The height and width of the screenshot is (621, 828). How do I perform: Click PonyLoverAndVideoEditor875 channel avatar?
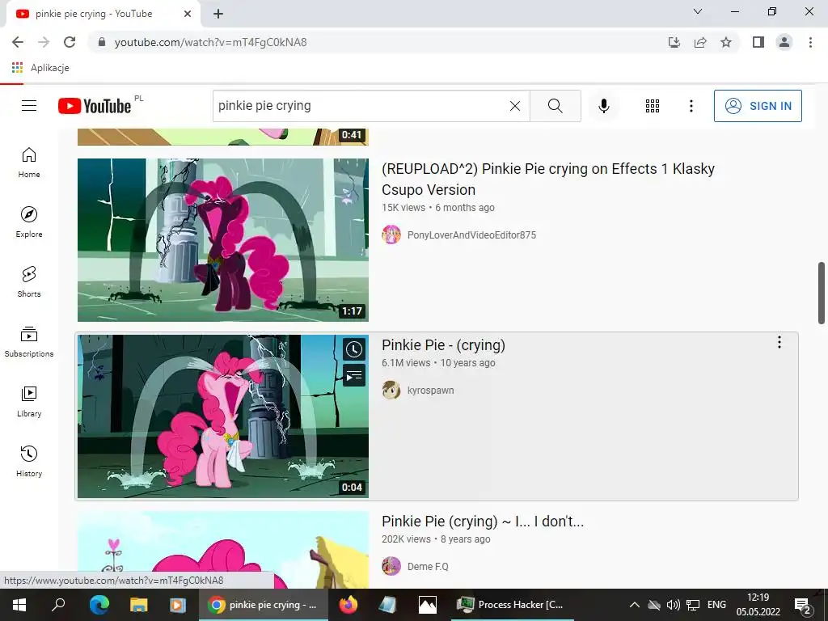(391, 234)
